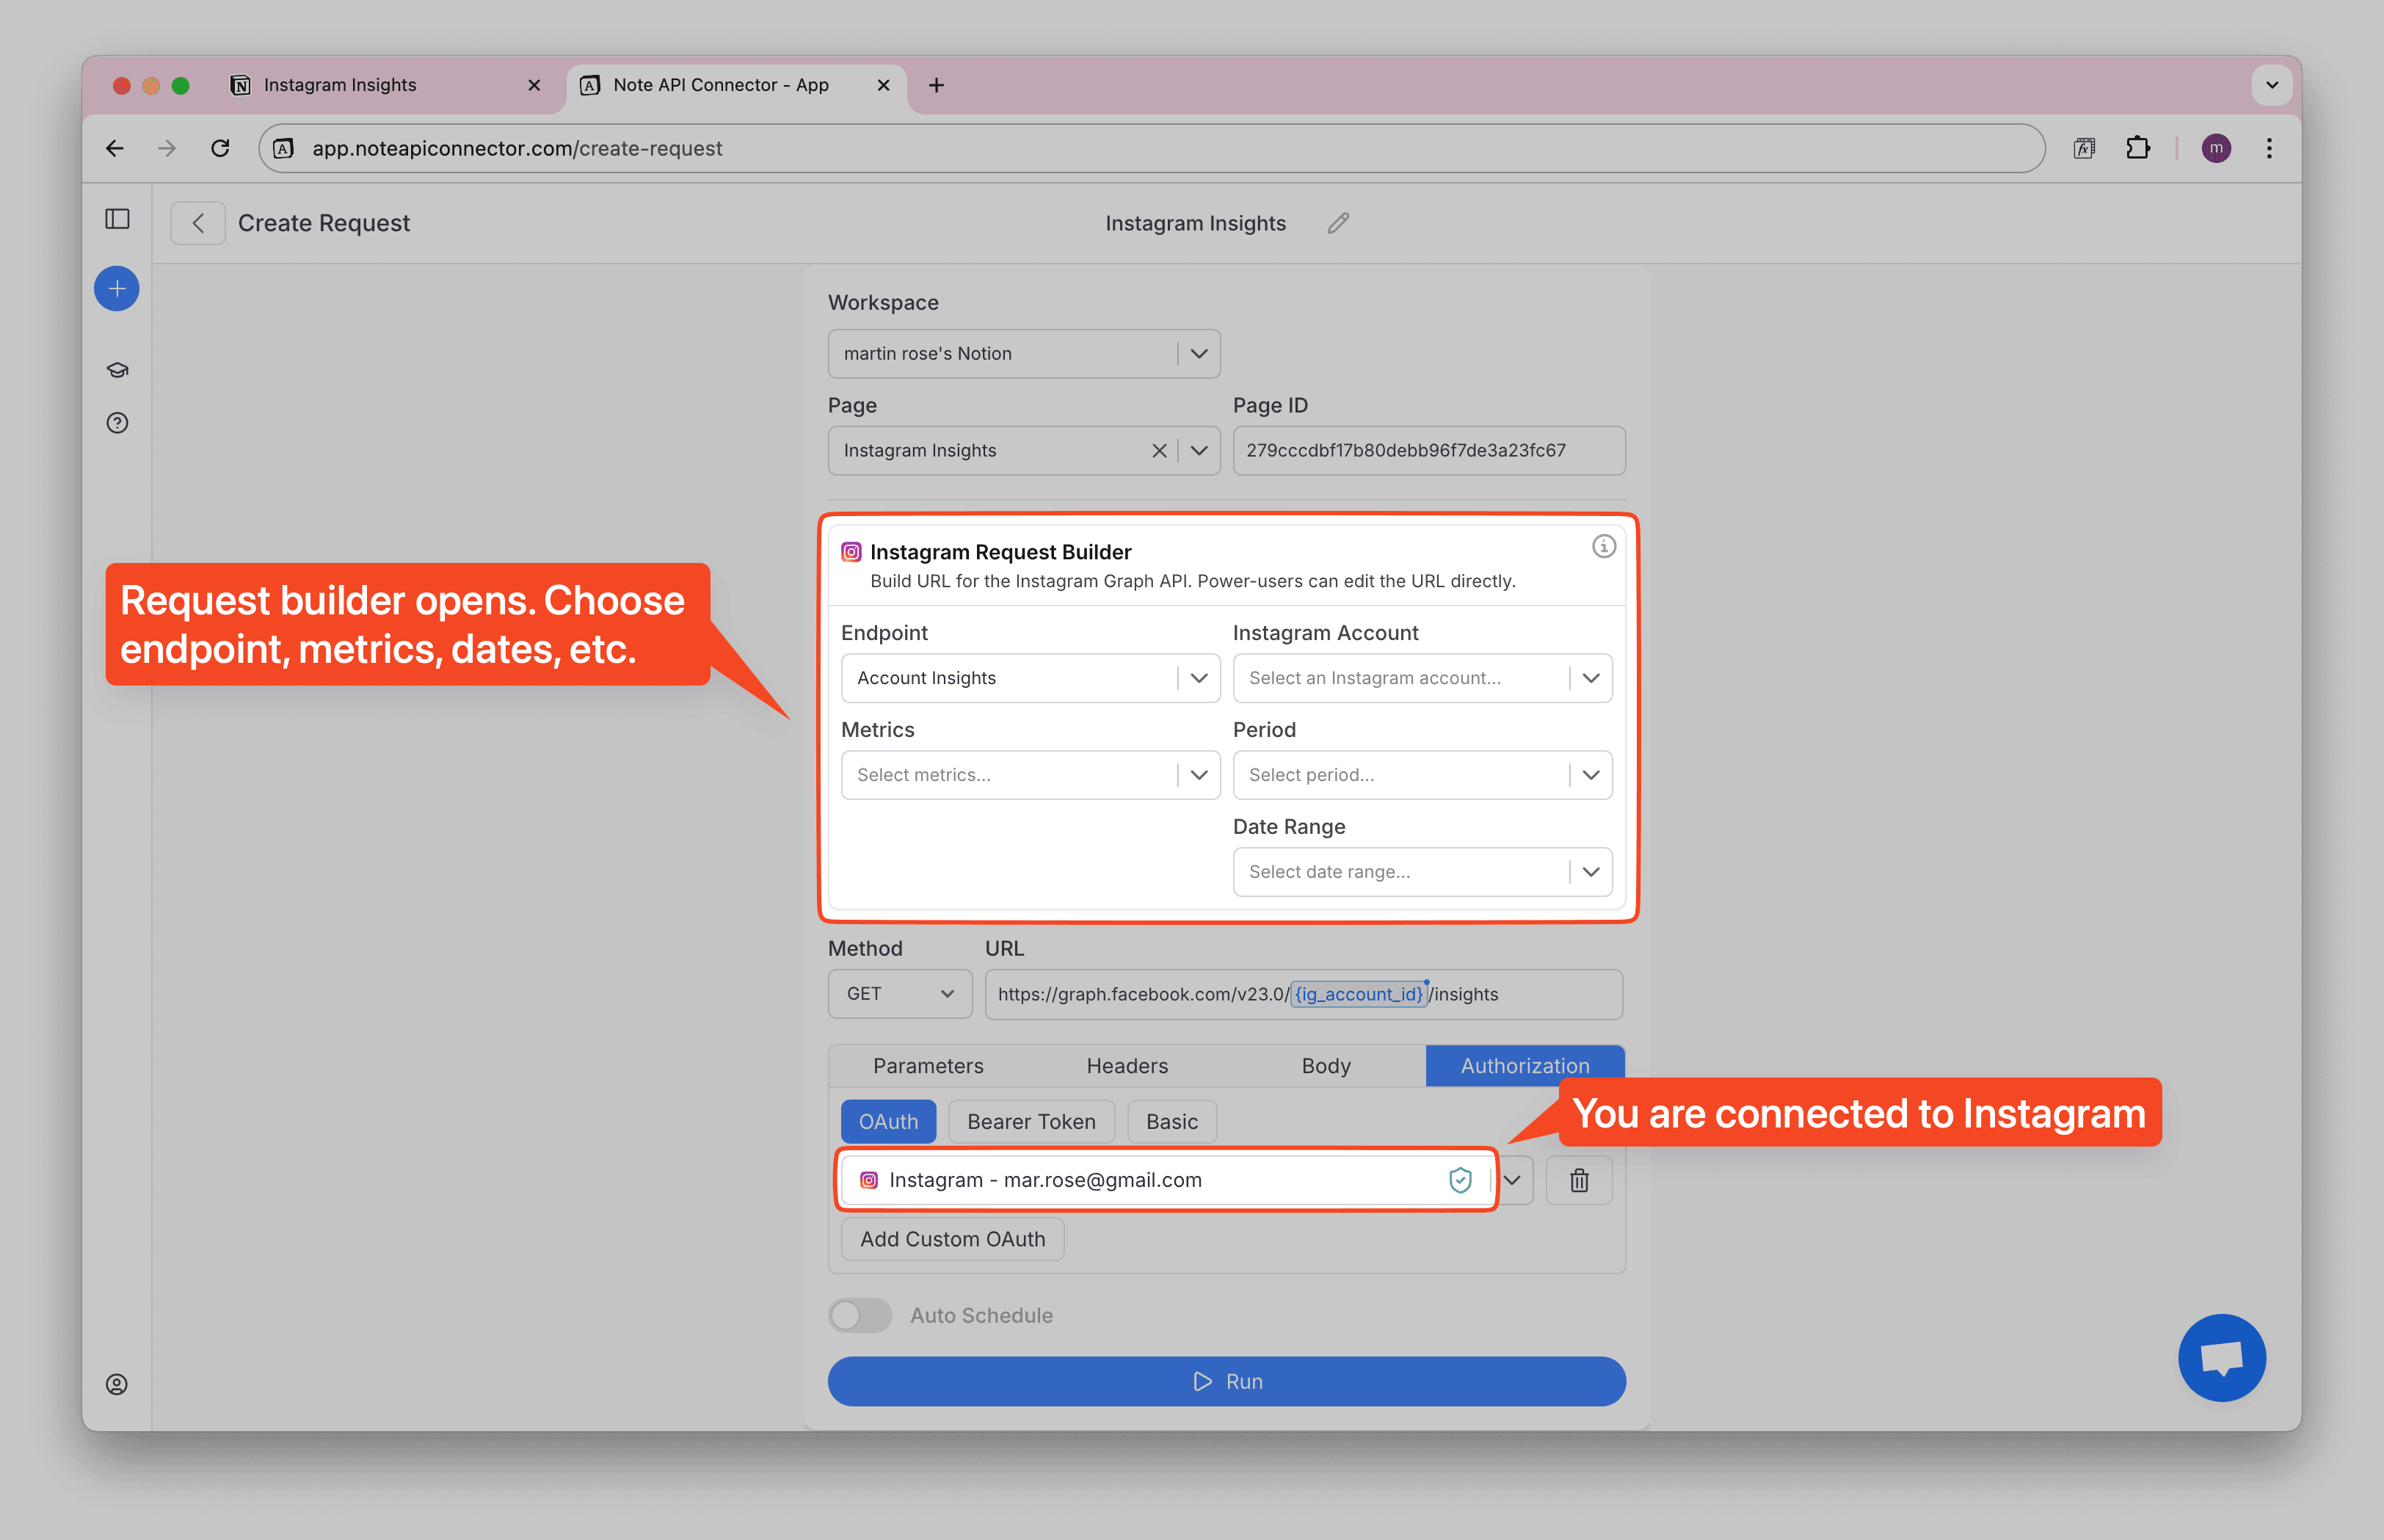
Task: Open the graduation cap tutorials icon
Action: pyautogui.click(x=117, y=370)
